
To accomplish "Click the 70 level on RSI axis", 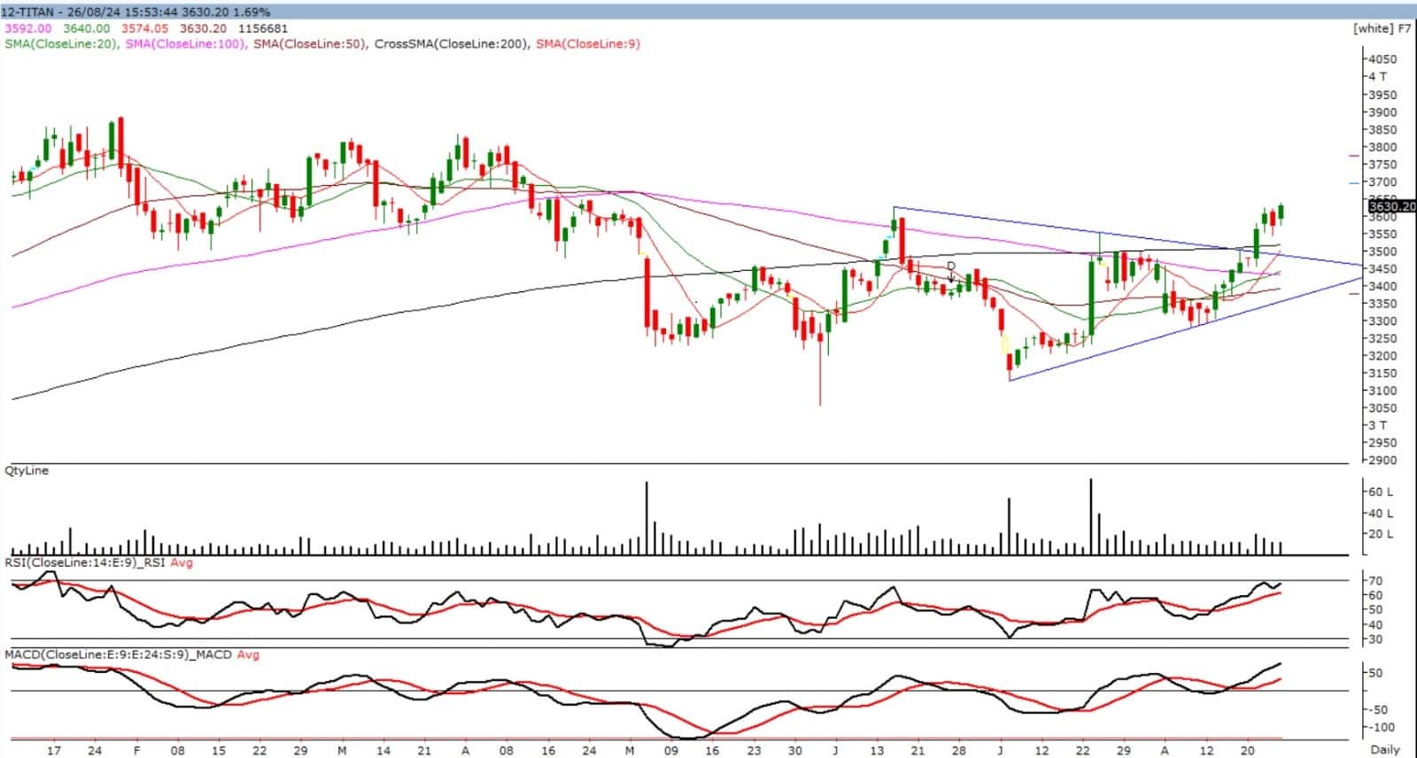I will coord(1375,581).
